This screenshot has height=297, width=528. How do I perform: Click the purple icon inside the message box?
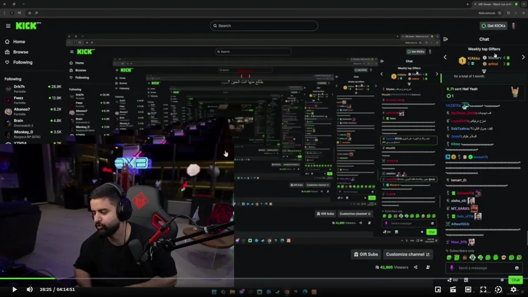pyautogui.click(x=452, y=268)
